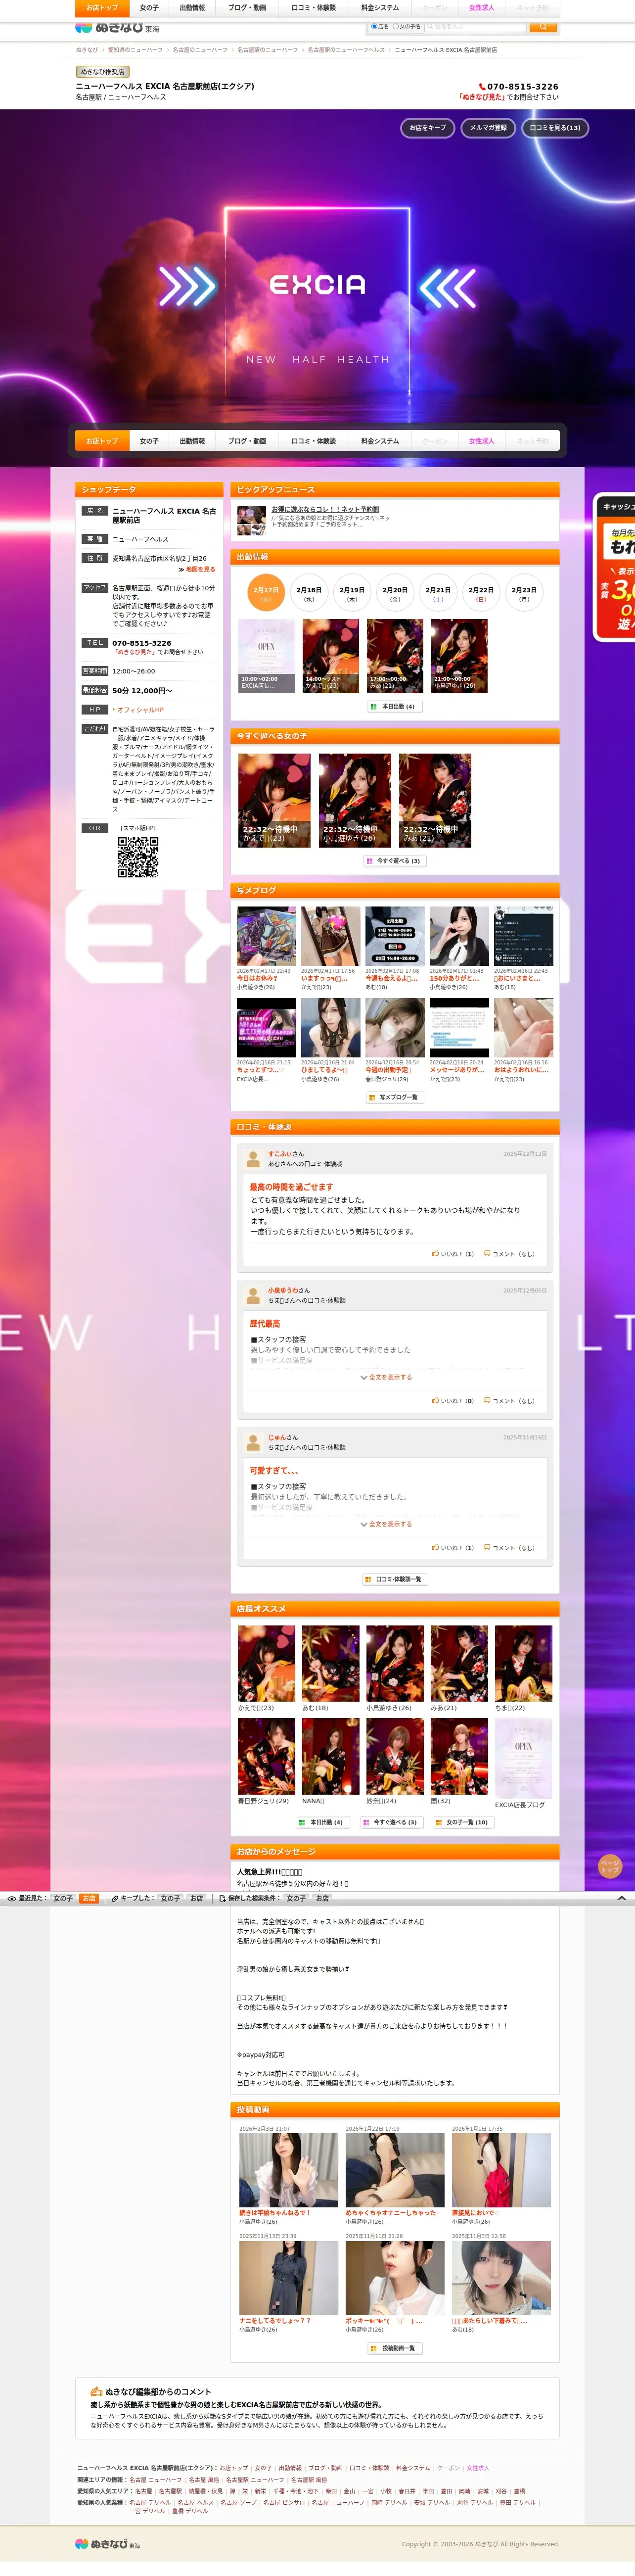Click the keep icon in the bottom bar
The height and width of the screenshot is (2576, 635).
click(115, 1898)
